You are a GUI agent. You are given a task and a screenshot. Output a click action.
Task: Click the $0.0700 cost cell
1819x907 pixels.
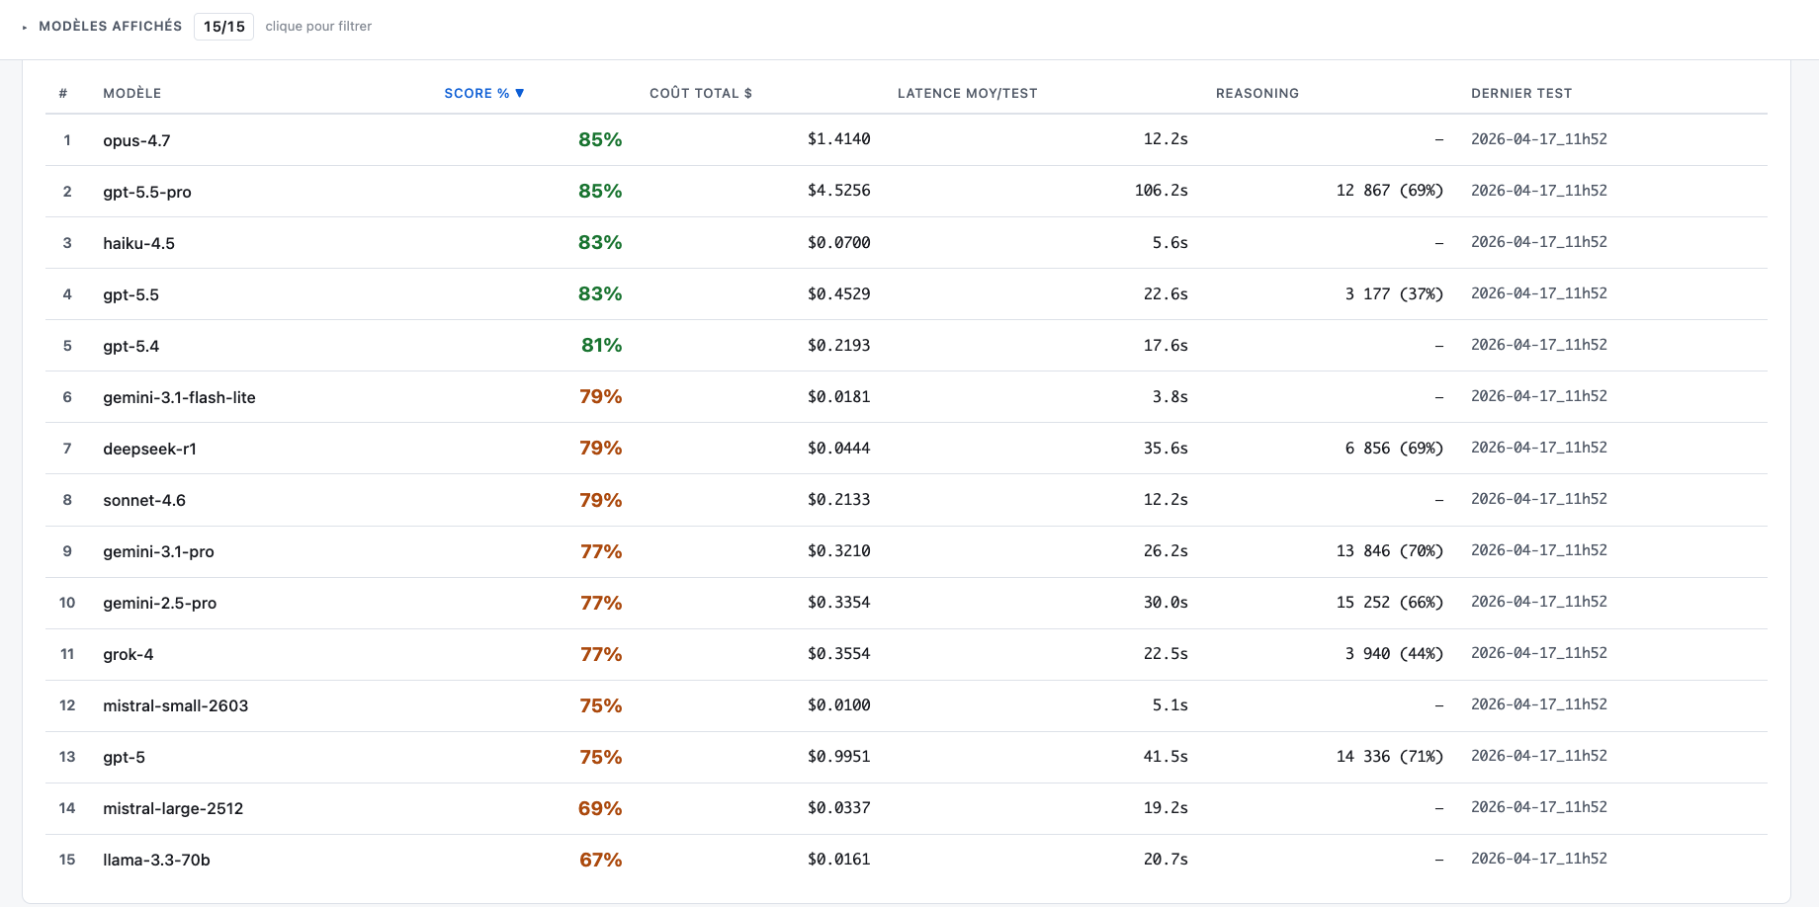[x=838, y=242]
